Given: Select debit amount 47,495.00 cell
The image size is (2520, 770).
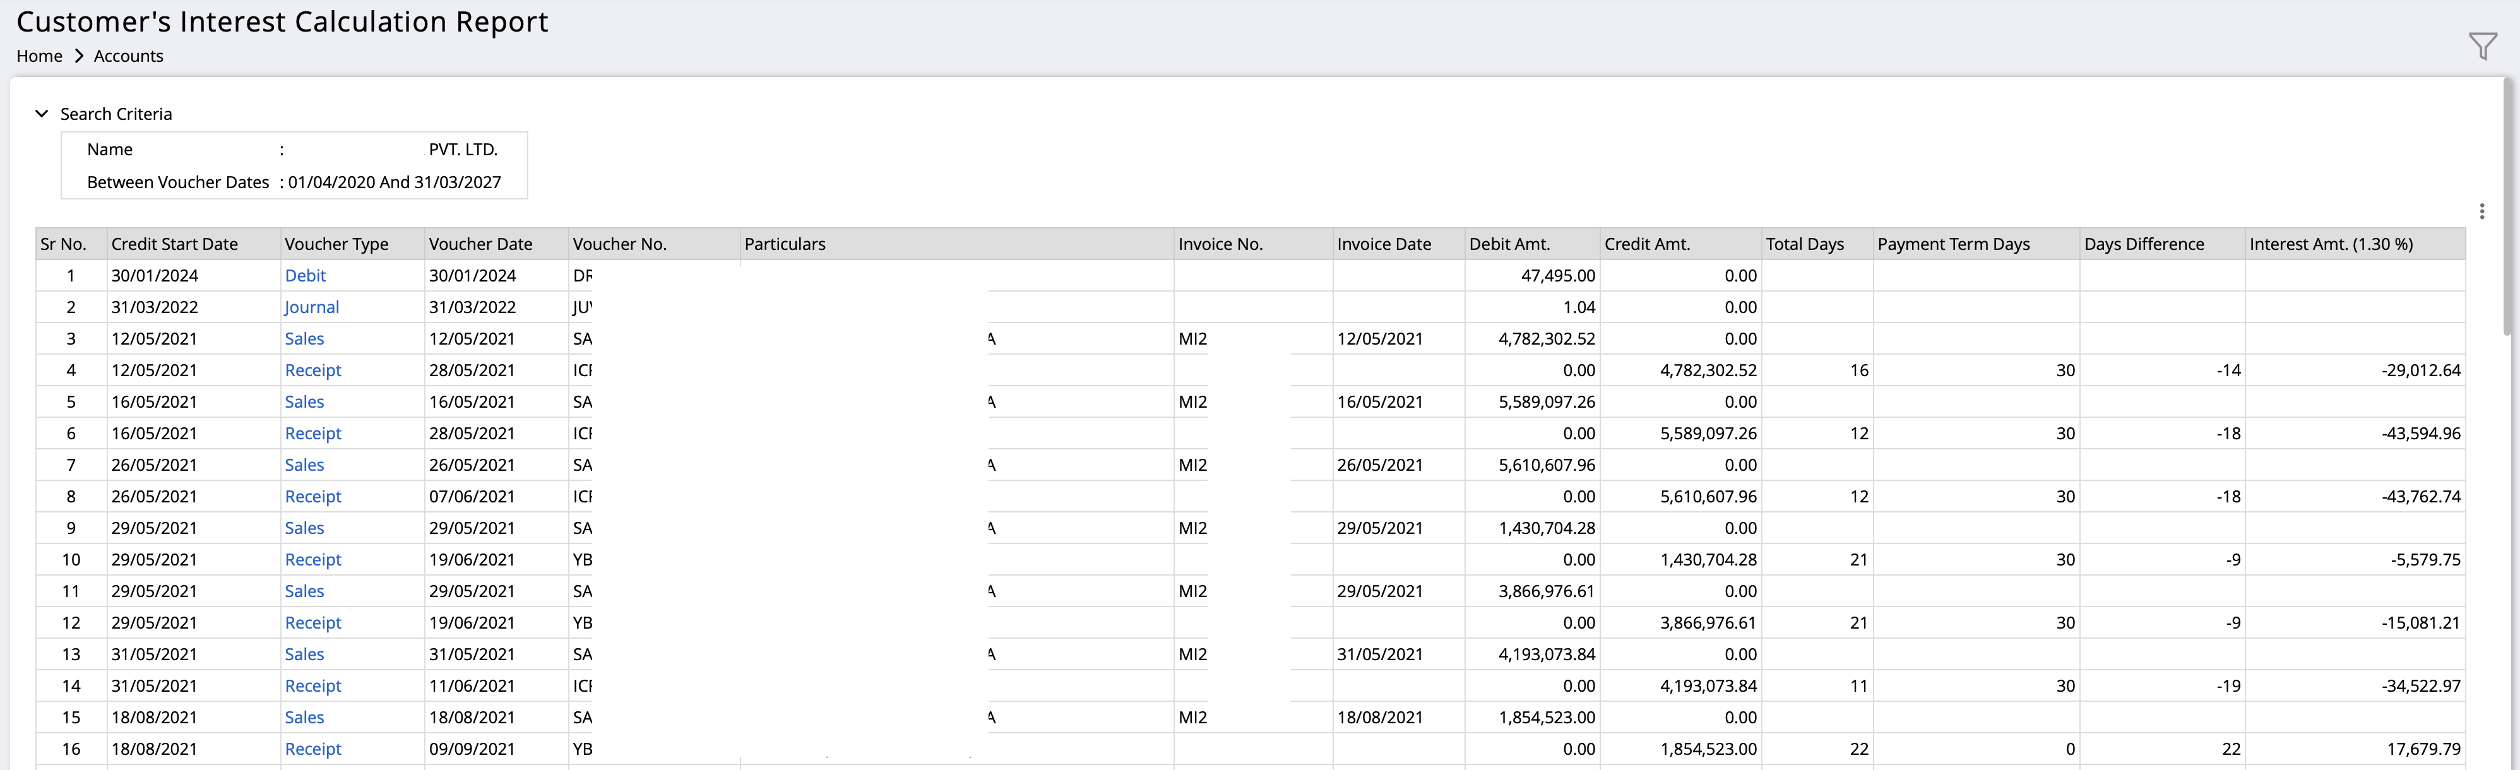Looking at the screenshot, I should point(1533,276).
